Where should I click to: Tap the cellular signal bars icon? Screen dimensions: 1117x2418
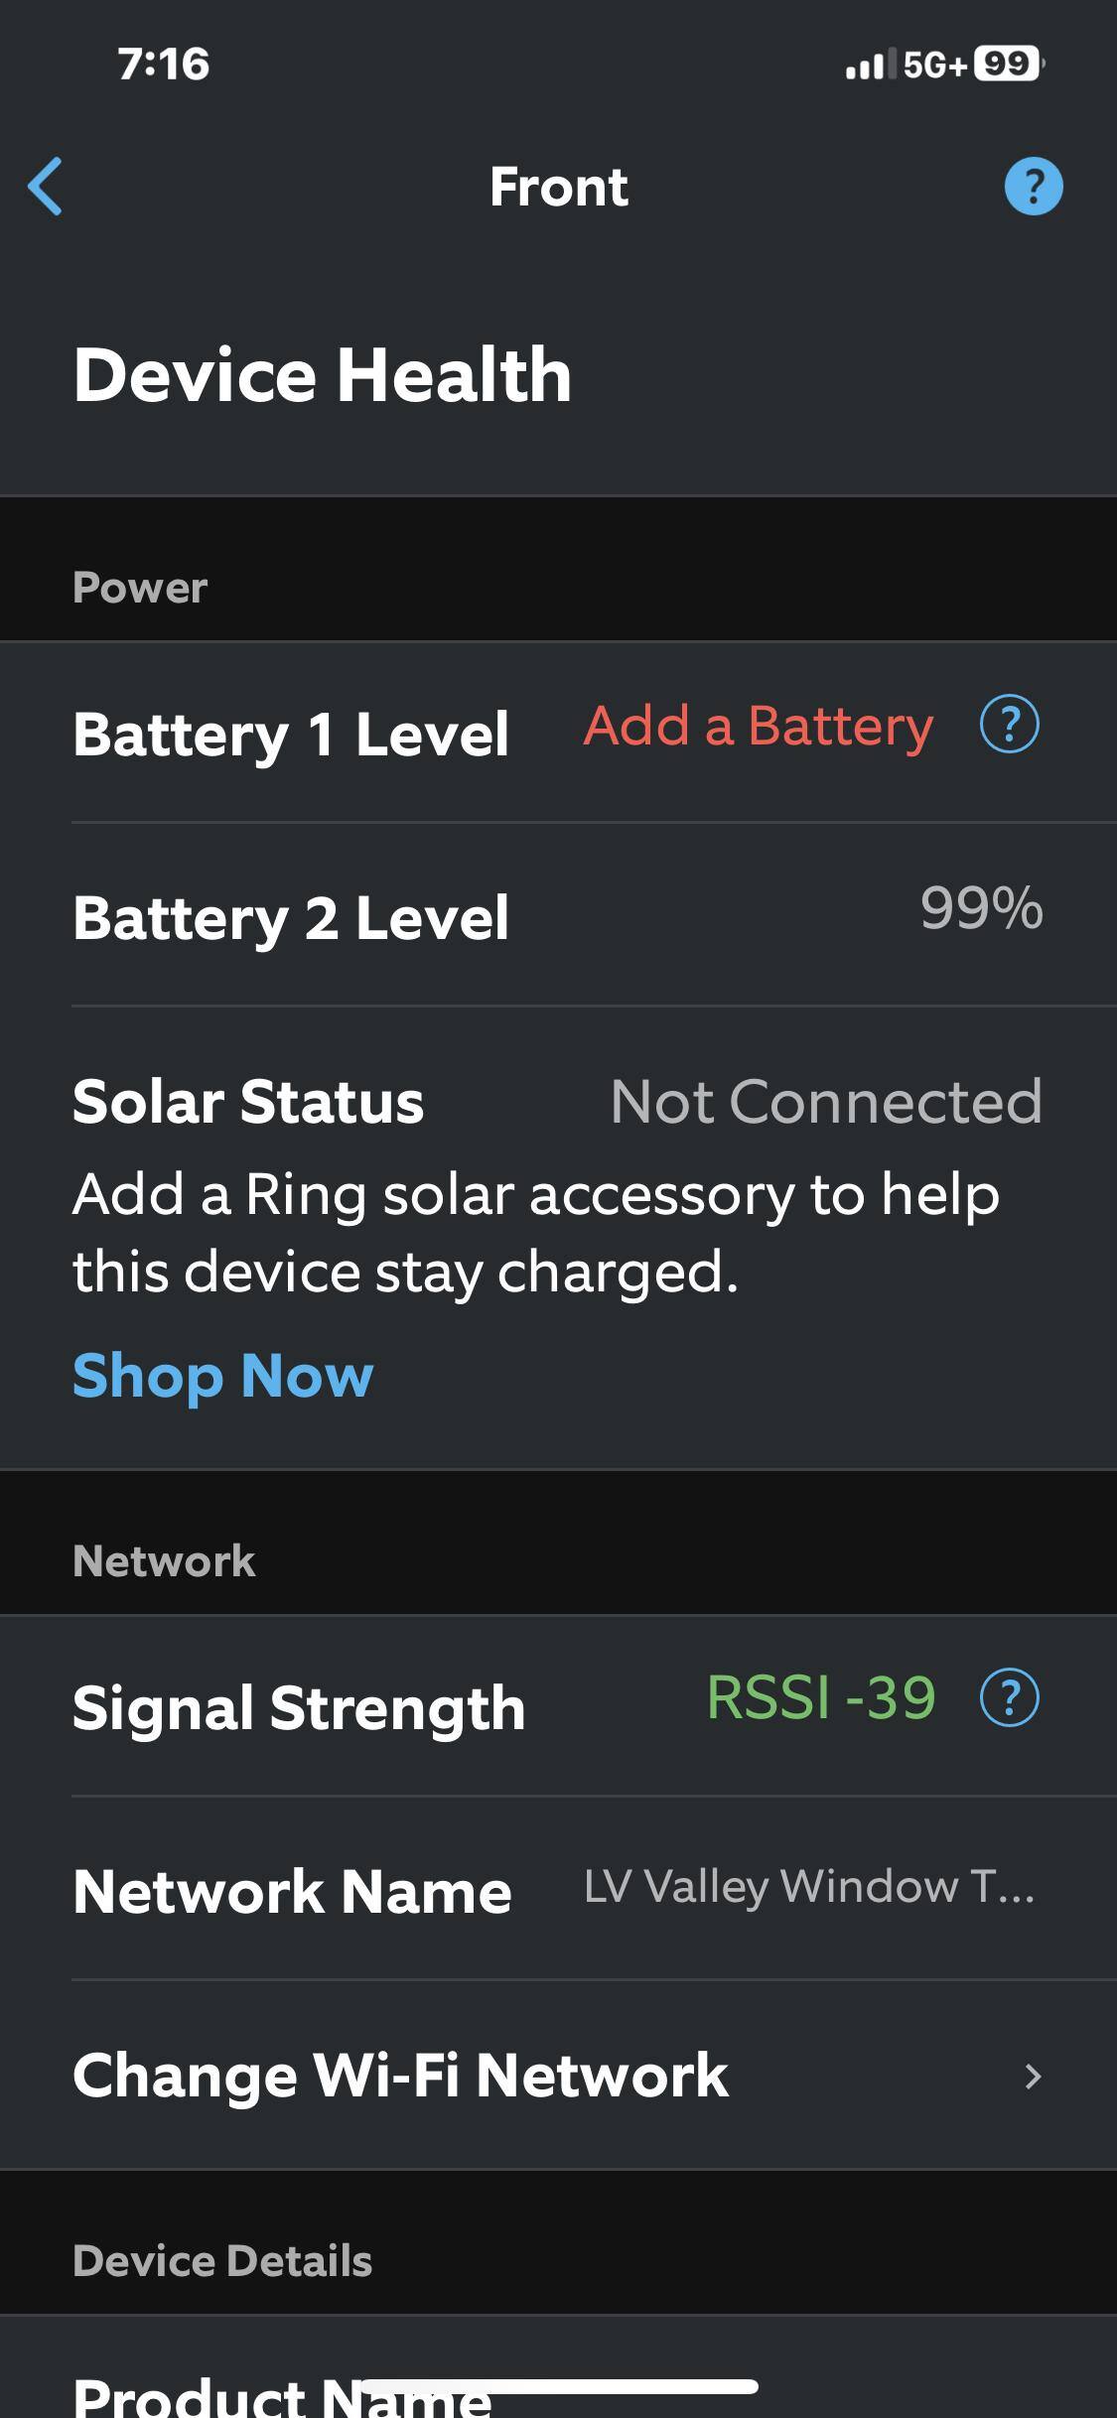pos(866,66)
